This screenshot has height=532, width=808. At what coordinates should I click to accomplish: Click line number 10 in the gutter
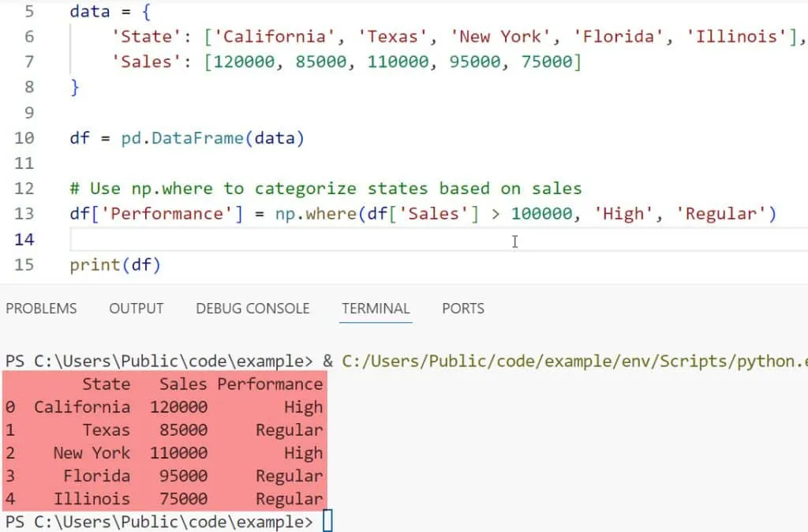point(24,138)
